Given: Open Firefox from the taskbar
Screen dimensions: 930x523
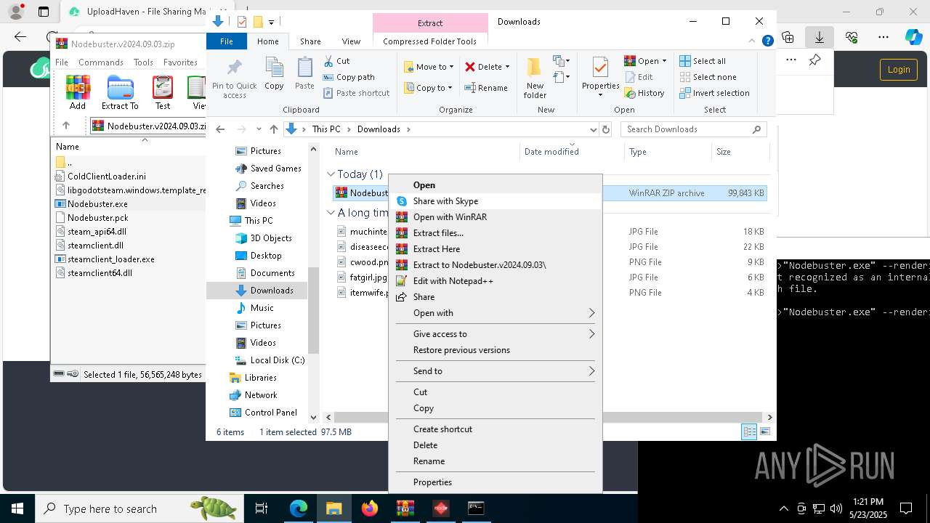Looking at the screenshot, I should tap(370, 508).
